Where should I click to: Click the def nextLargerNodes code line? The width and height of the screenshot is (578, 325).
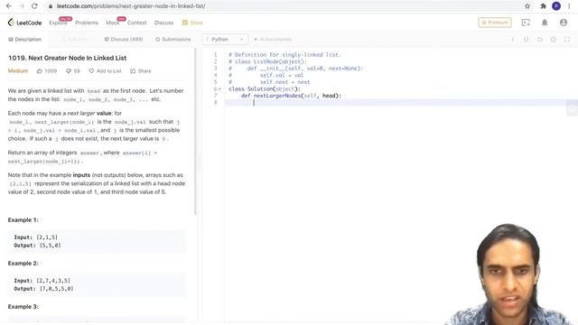tap(291, 96)
